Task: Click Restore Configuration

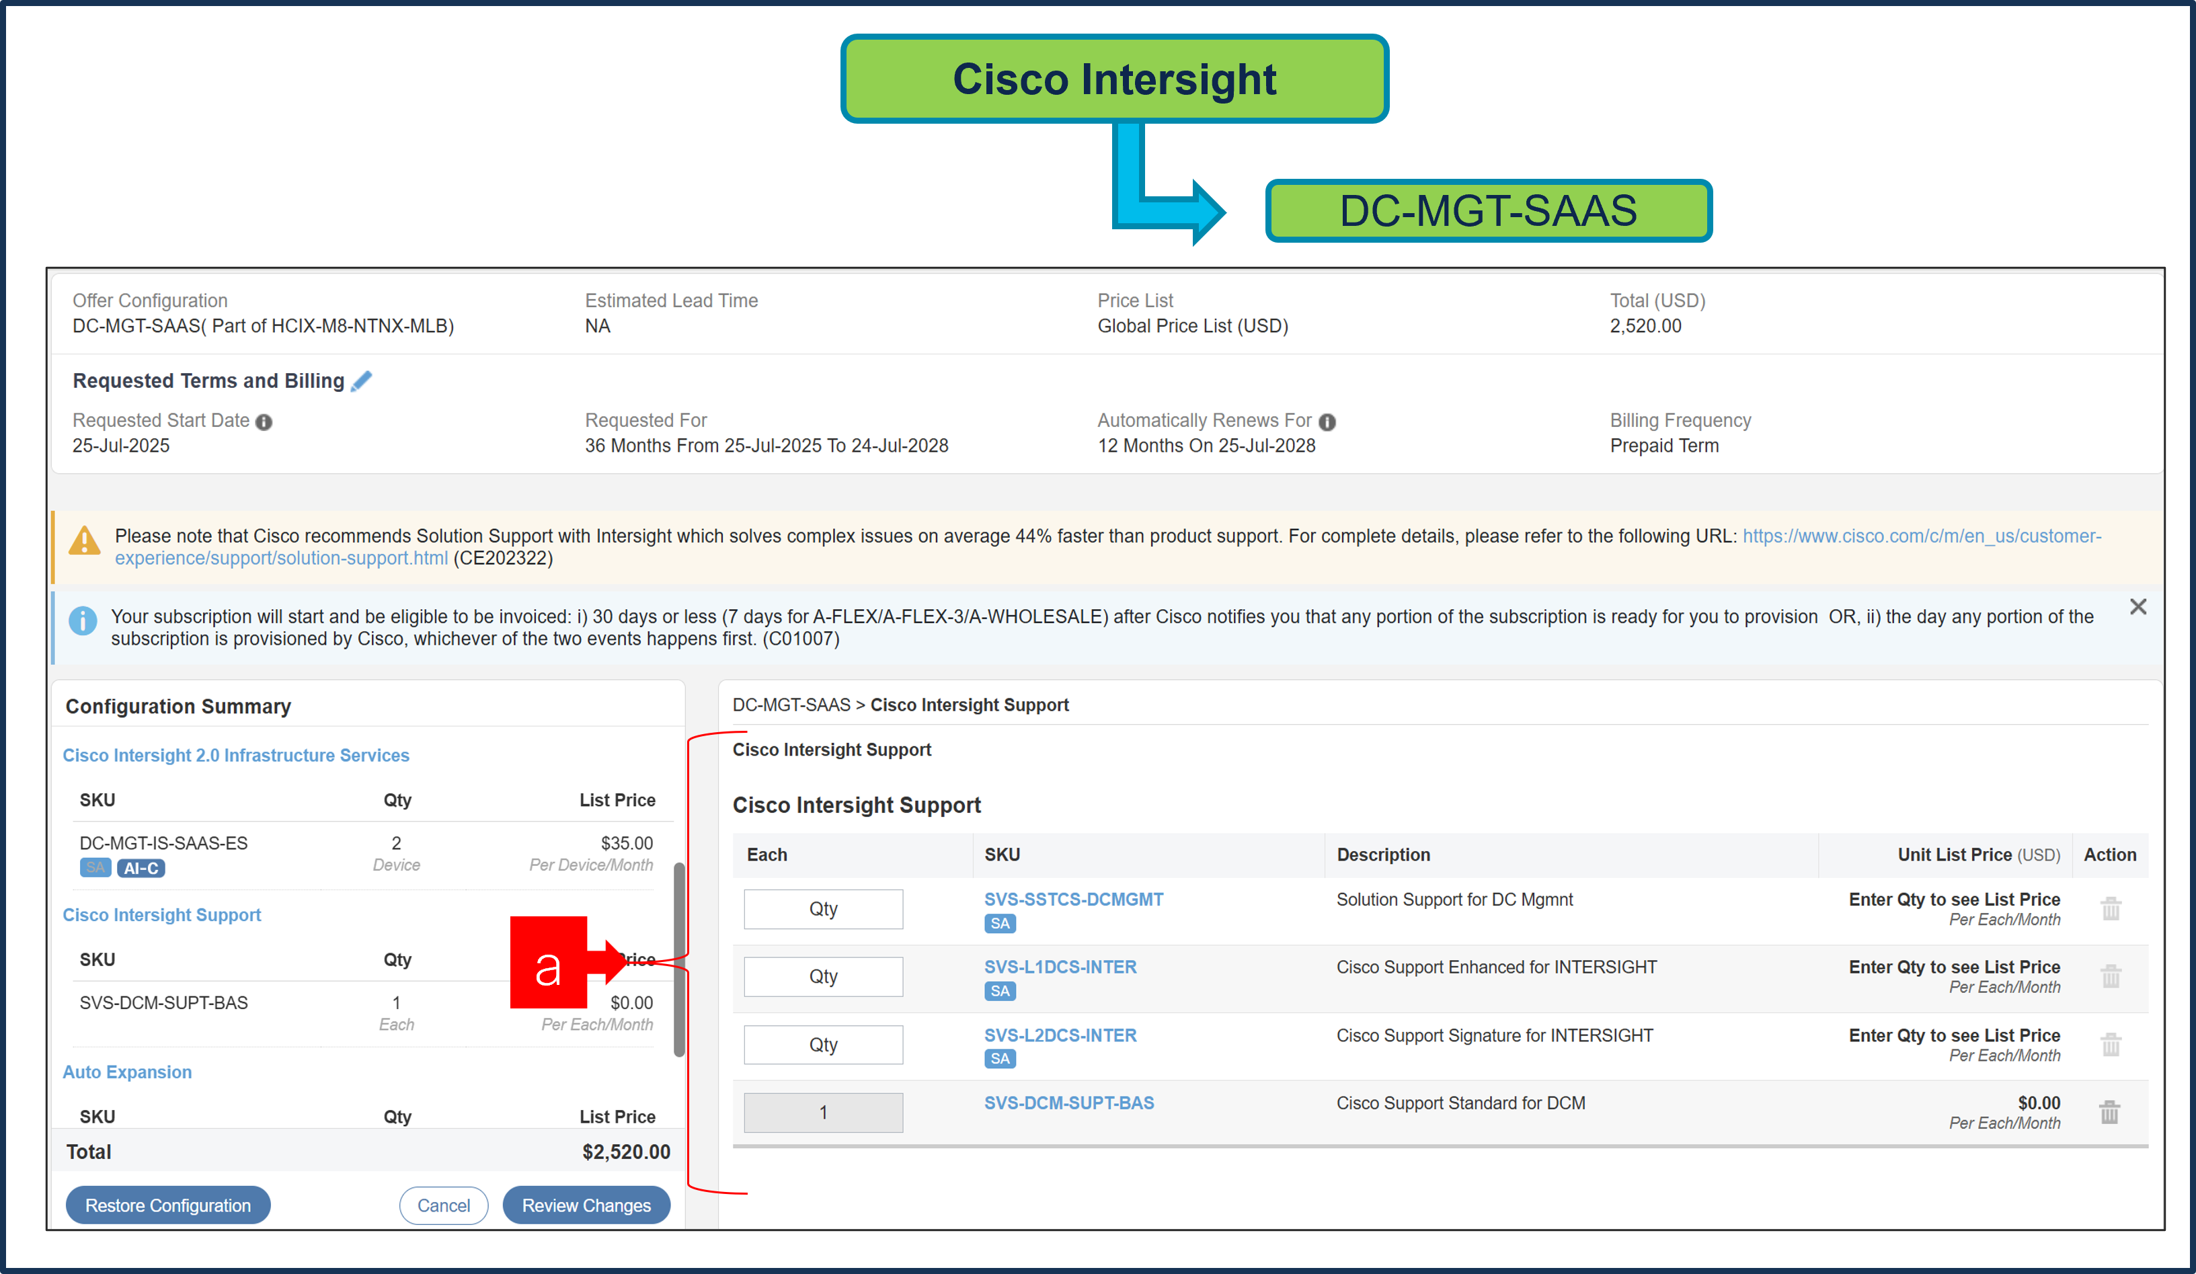Action: coord(167,1205)
